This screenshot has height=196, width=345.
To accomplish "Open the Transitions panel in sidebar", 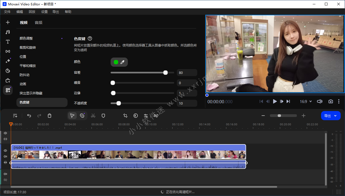I will pyautogui.click(x=8, y=51).
